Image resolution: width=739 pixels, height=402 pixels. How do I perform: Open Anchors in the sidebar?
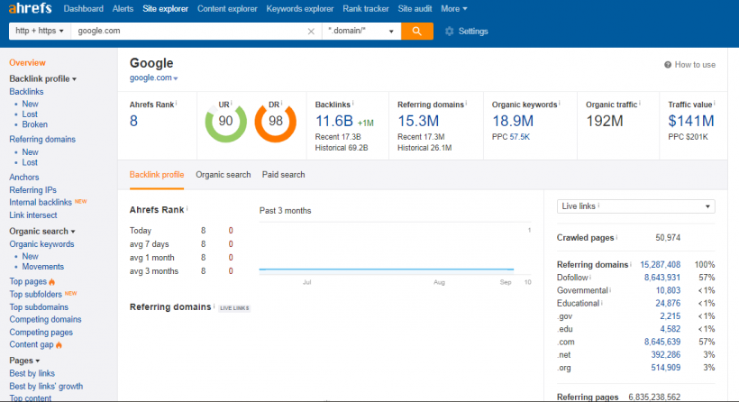24,178
